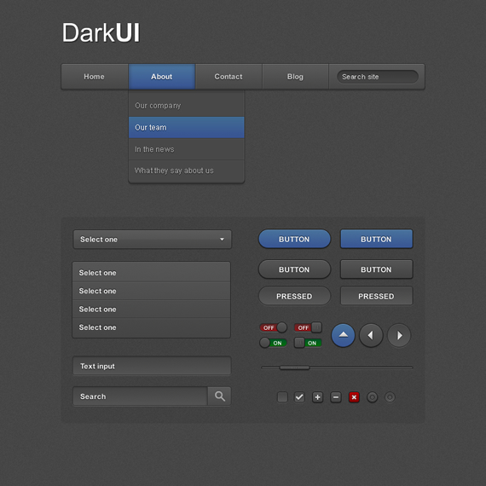
Task: Click the minus icon box
Action: 336,397
